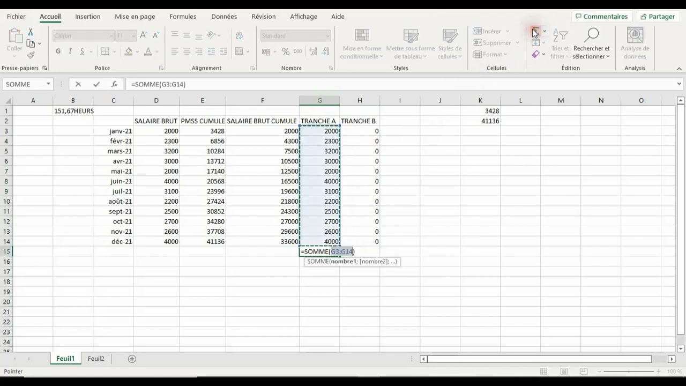
Task: Open the Fichier menu
Action: (x=16, y=17)
